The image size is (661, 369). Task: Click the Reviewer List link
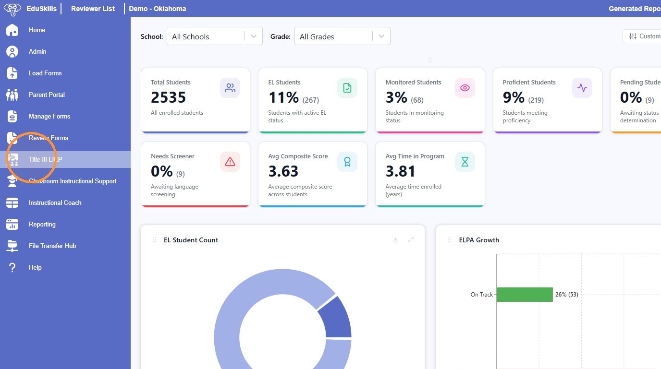[x=93, y=9]
